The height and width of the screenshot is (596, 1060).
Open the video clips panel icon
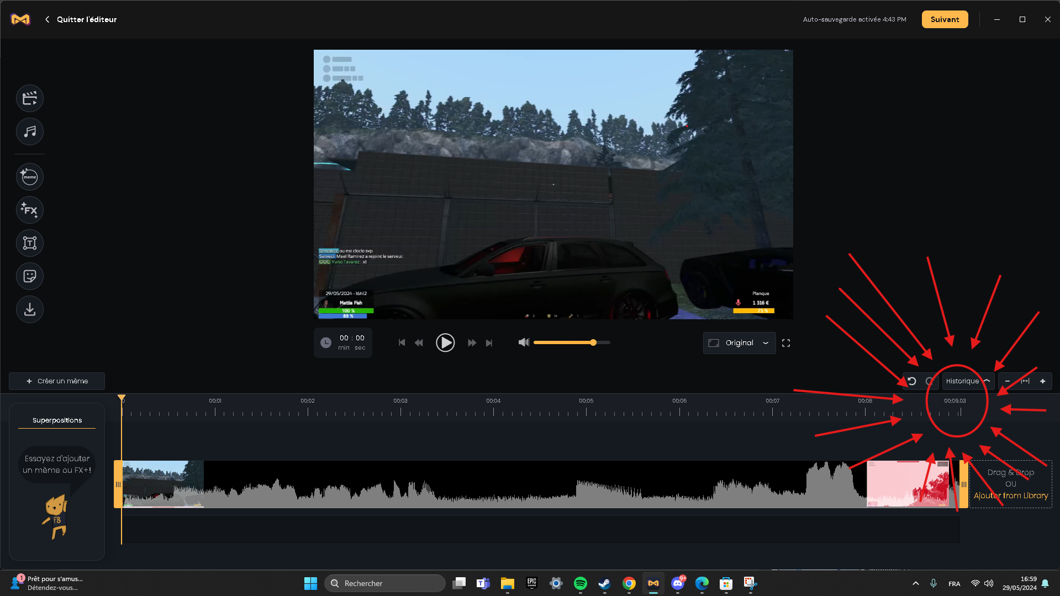(30, 99)
